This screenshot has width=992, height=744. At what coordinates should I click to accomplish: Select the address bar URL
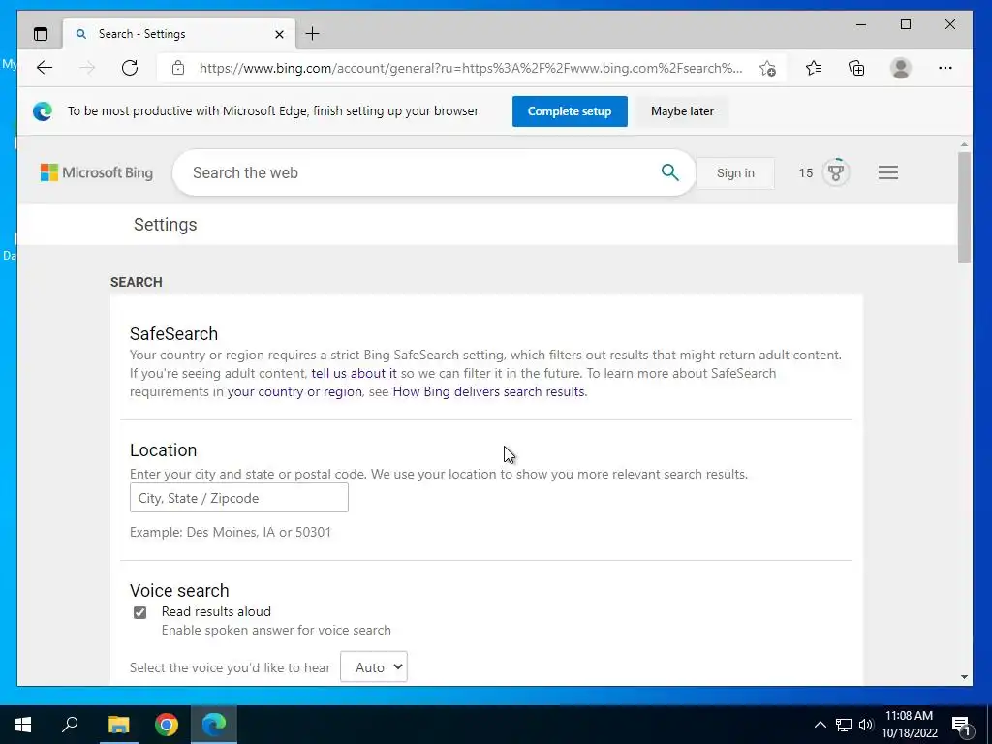point(471,68)
